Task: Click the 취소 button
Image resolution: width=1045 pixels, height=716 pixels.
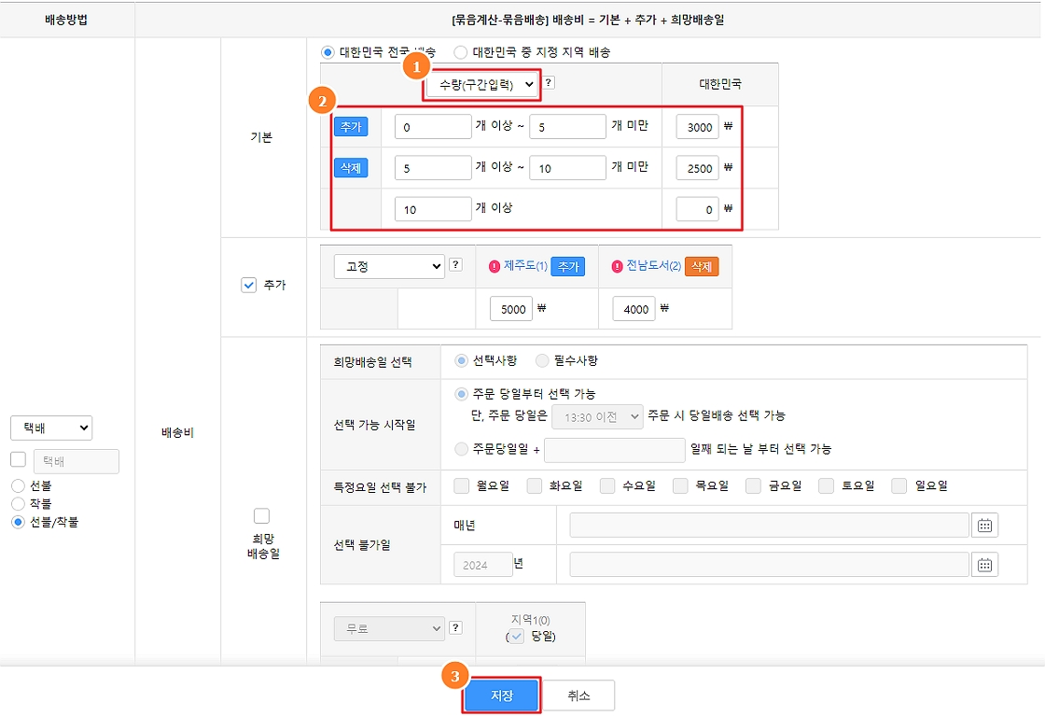Action: pyautogui.click(x=578, y=695)
